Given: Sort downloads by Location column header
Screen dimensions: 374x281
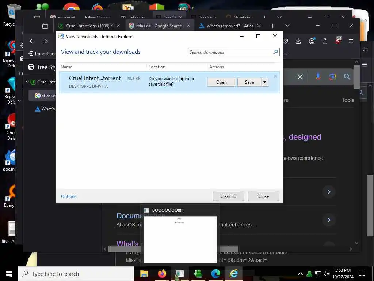Looking at the screenshot, I should pyautogui.click(x=157, y=67).
